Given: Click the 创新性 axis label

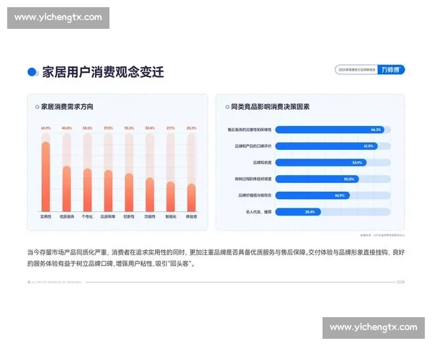Looking at the screenshot, I should pos(129,217).
